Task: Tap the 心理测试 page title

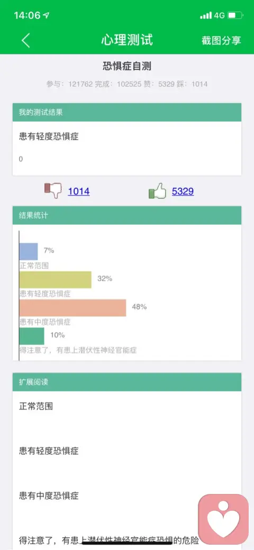Action: point(127,40)
